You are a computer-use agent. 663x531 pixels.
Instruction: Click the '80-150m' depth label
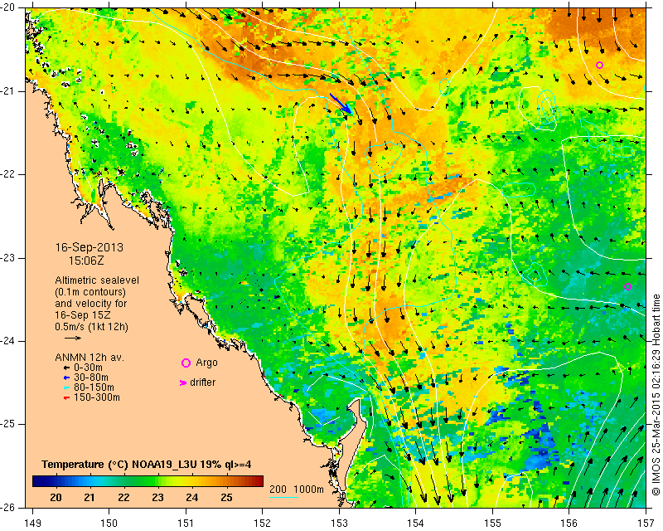94,387
